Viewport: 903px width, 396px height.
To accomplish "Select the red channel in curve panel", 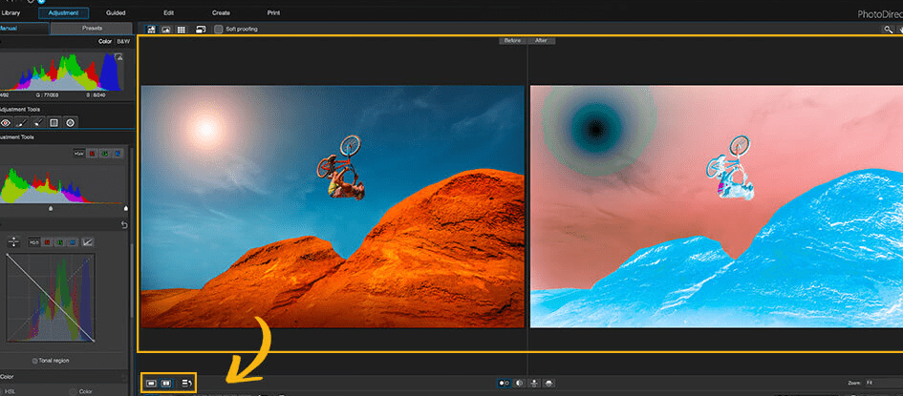I will click(x=49, y=242).
